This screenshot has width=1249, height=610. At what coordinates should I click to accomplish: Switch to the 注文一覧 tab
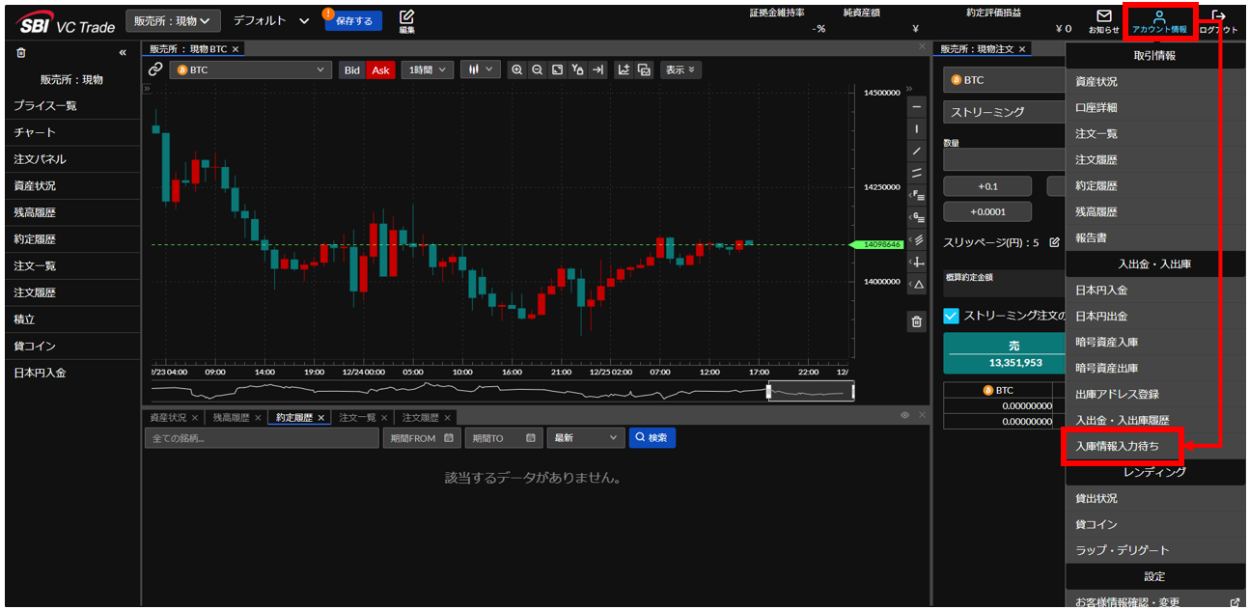pyautogui.click(x=358, y=418)
